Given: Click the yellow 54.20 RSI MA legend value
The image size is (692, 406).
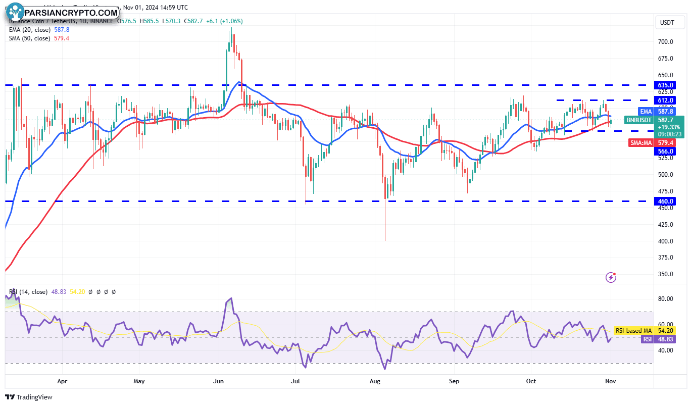Looking at the screenshot, I should tap(77, 292).
